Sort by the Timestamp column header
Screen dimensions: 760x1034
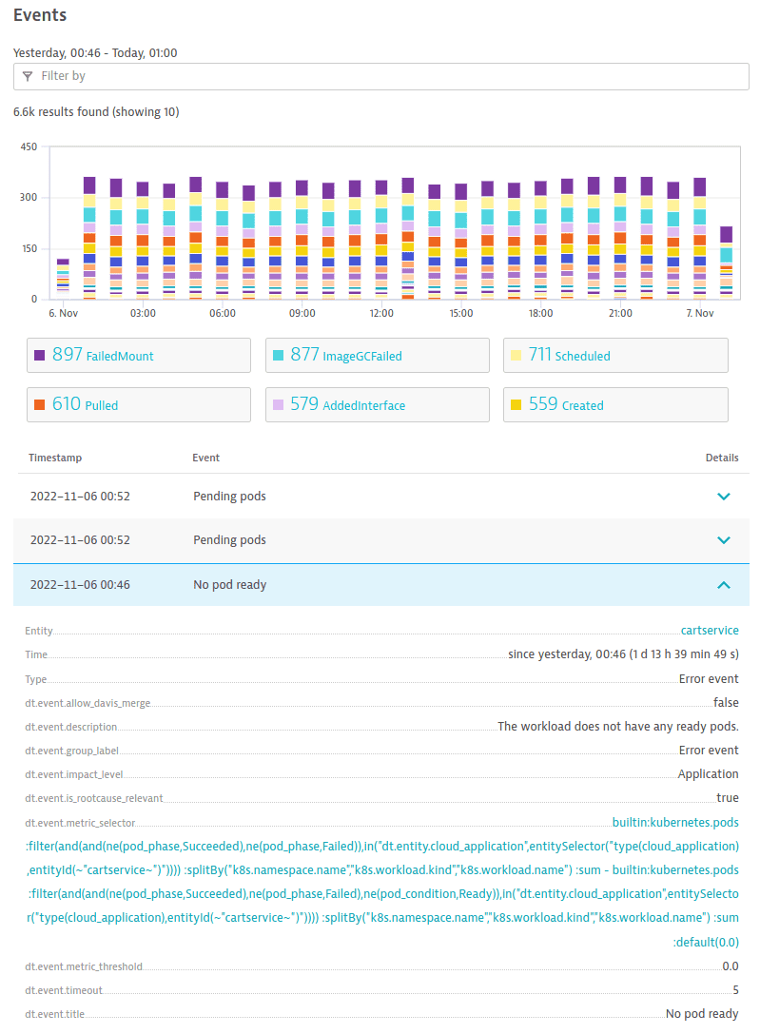[x=55, y=458]
